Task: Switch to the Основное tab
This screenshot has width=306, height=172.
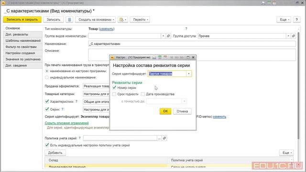Action: [22, 28]
